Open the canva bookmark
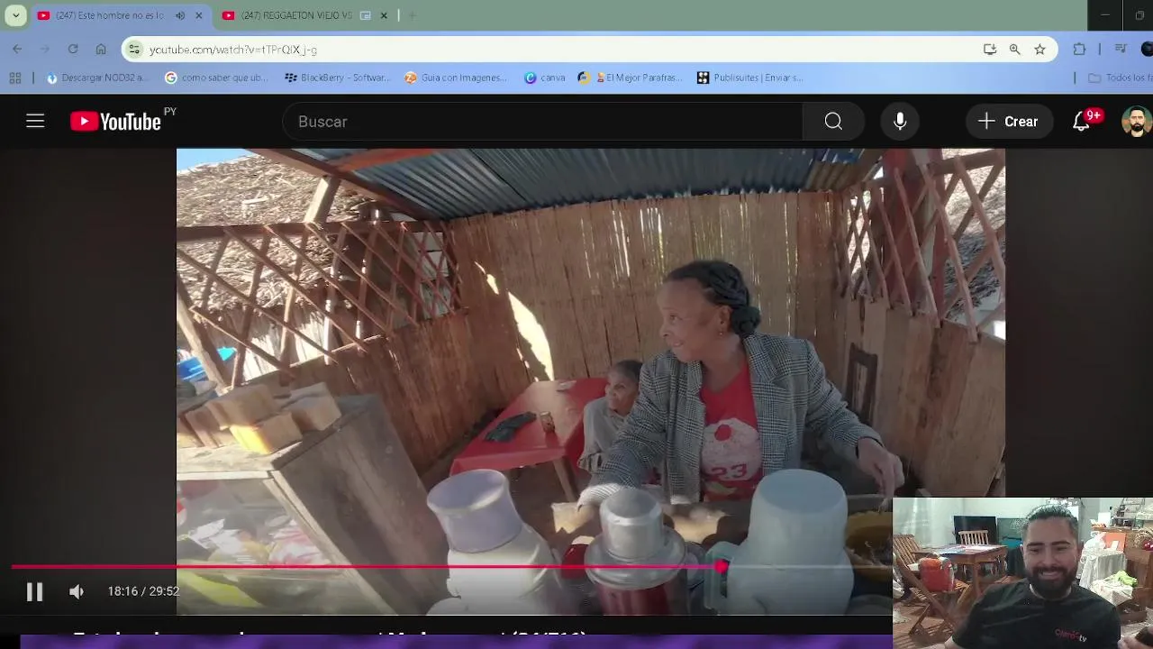 [x=544, y=78]
